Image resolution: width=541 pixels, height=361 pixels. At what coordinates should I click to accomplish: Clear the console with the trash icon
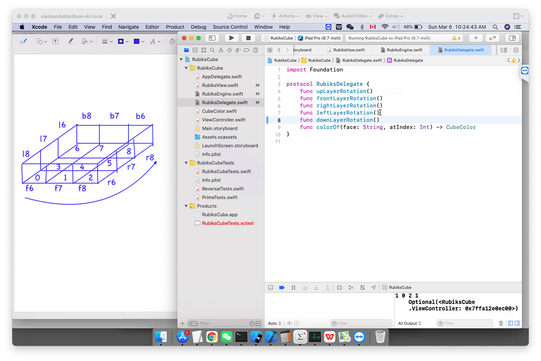point(501,323)
